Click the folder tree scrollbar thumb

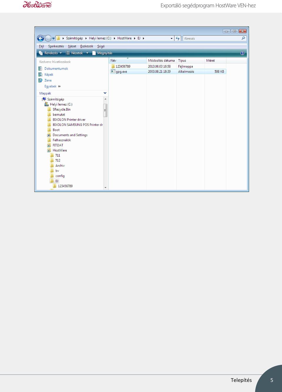point(105,110)
